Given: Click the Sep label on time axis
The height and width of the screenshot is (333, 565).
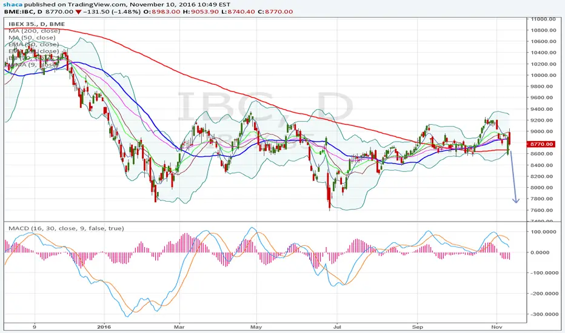Looking at the screenshot, I should click(x=418, y=327).
